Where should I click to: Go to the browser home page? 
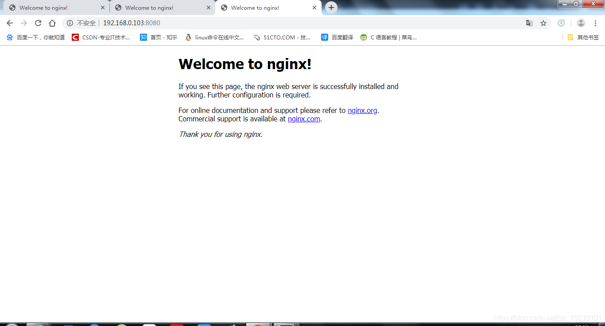coord(52,23)
